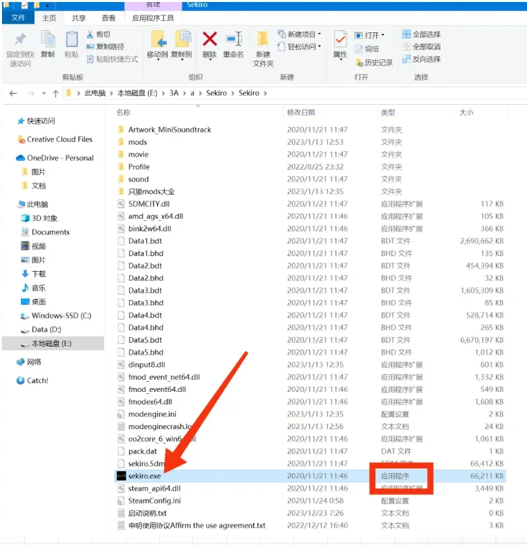527x546 pixels.
Task: Click Pin to Quick access icon
Action: pyautogui.click(x=20, y=39)
